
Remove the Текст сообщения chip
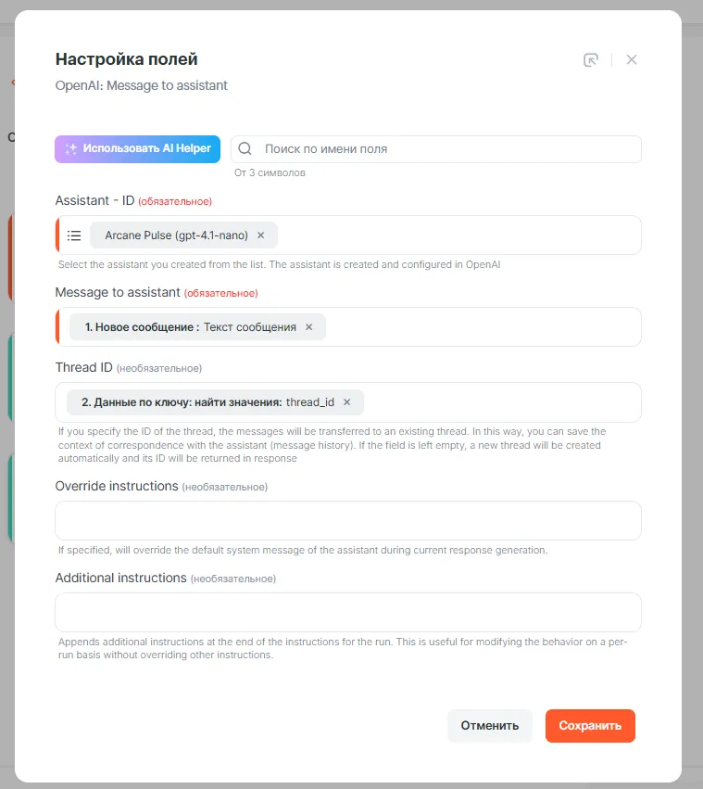click(x=309, y=327)
